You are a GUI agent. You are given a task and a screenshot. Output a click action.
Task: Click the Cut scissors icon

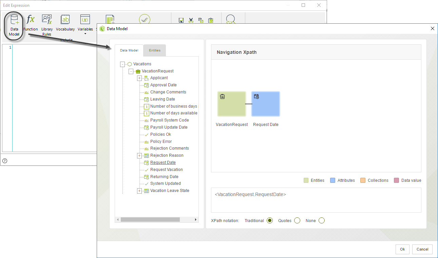coord(191,20)
